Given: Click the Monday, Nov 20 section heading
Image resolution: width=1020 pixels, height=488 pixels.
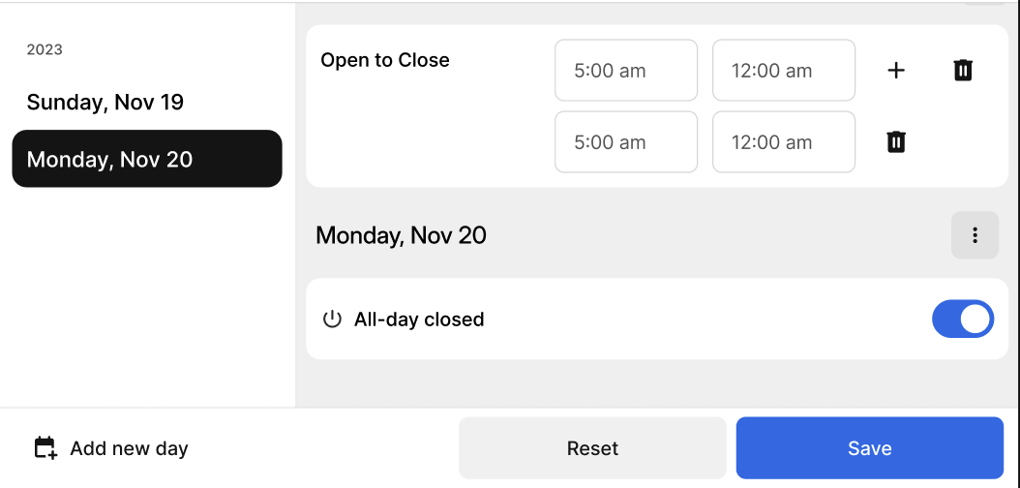Looking at the screenshot, I should tap(401, 235).
